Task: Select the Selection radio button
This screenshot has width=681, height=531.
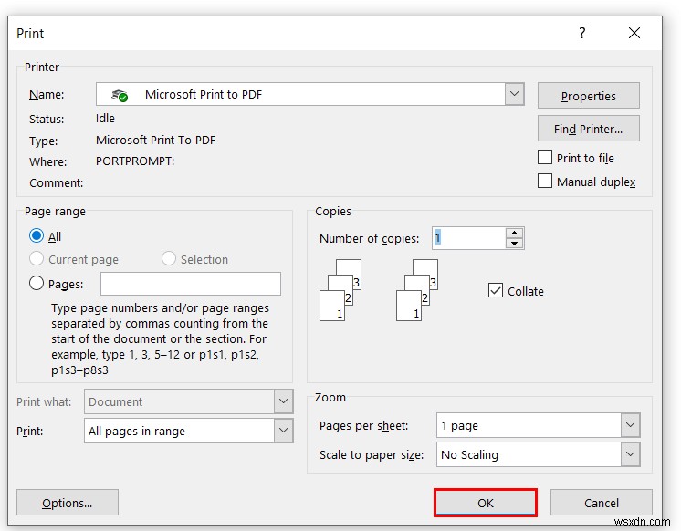Action: pos(169,259)
